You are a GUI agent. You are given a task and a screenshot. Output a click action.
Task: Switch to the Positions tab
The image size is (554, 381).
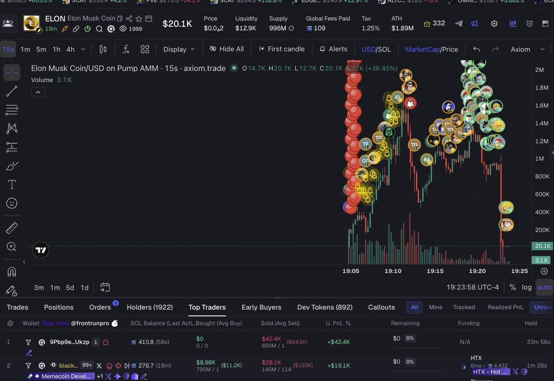(x=59, y=307)
